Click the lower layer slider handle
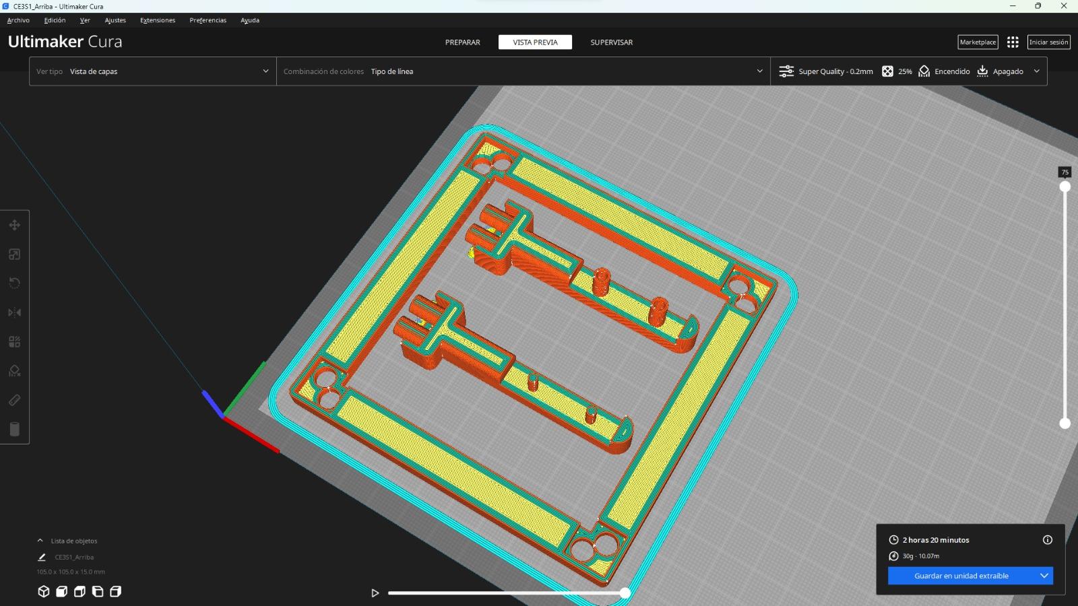Image resolution: width=1078 pixels, height=606 pixels. pyautogui.click(x=1065, y=423)
